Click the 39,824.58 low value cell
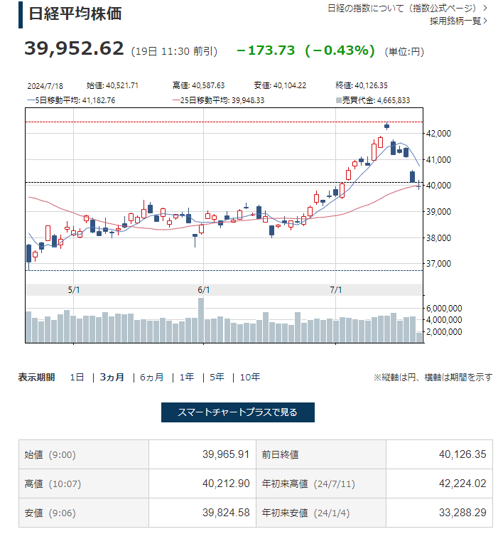The height and width of the screenshot is (534, 498). (x=202, y=513)
